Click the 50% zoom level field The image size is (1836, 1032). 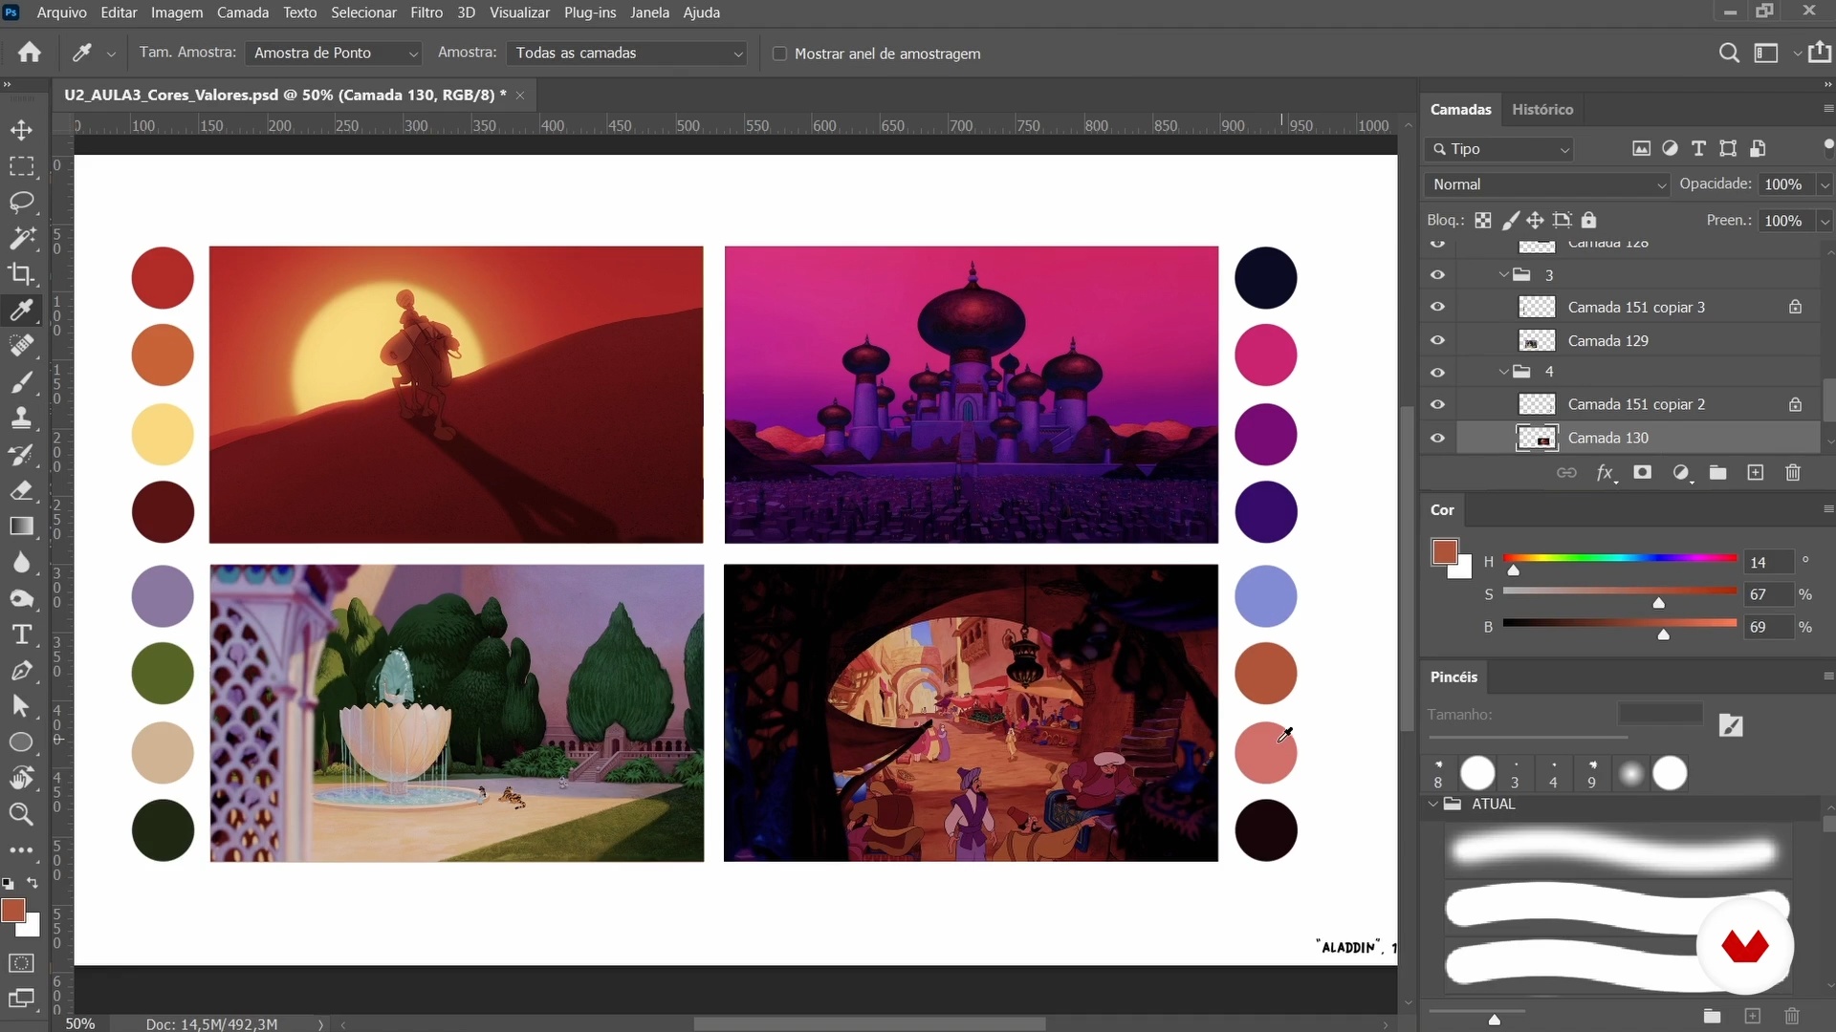[x=80, y=1023]
